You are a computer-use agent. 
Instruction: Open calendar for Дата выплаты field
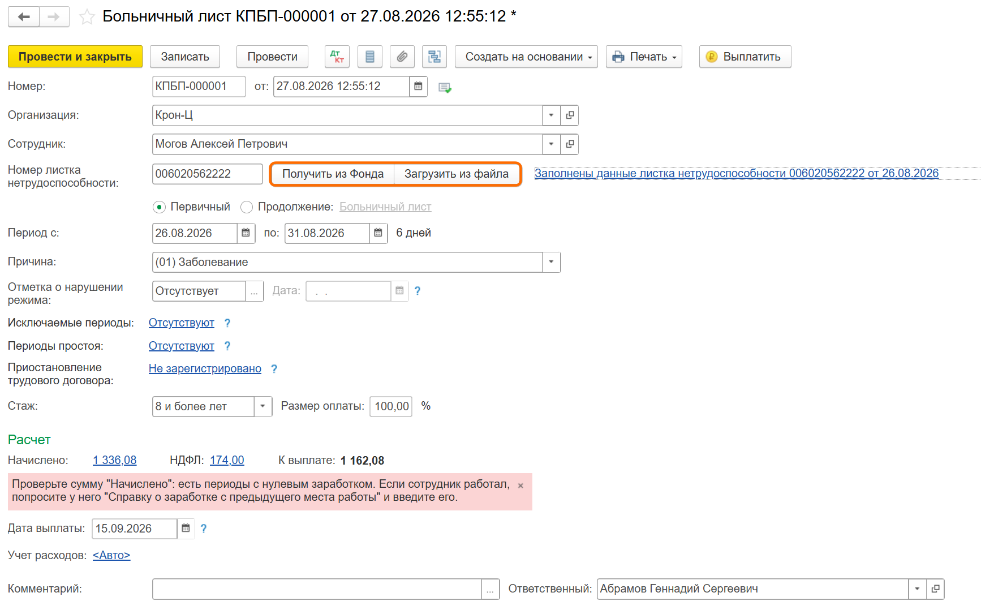(x=186, y=529)
